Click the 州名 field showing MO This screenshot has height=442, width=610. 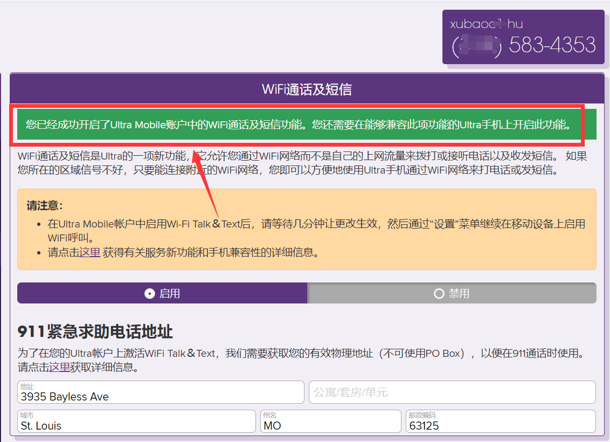pos(330,425)
